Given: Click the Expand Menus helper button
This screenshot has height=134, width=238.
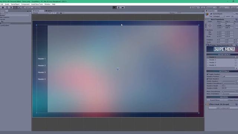Looking at the screenshot, I should (x=215, y=100).
